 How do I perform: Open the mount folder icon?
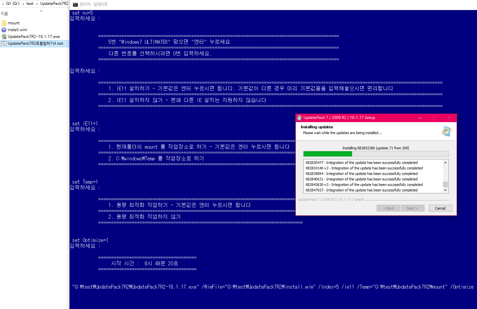pos(4,23)
